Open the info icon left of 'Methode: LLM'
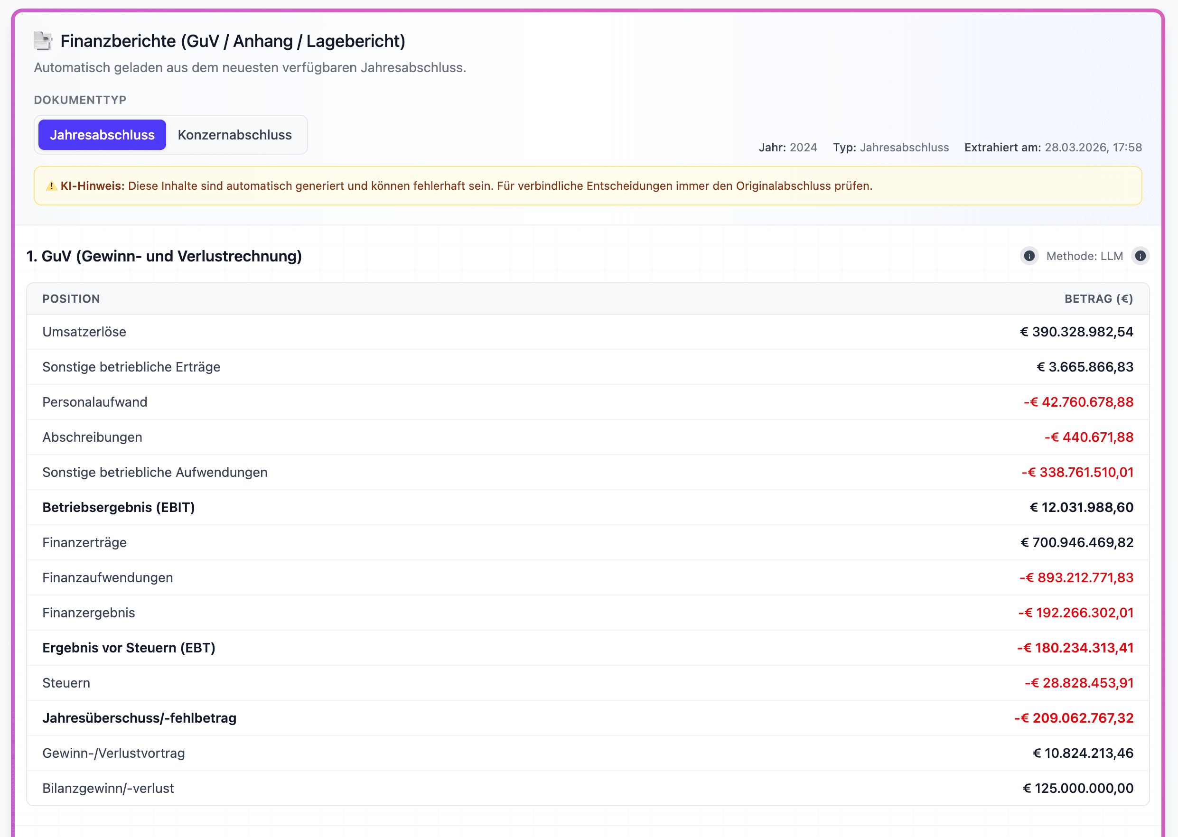Viewport: 1178px width, 837px height. (1029, 256)
